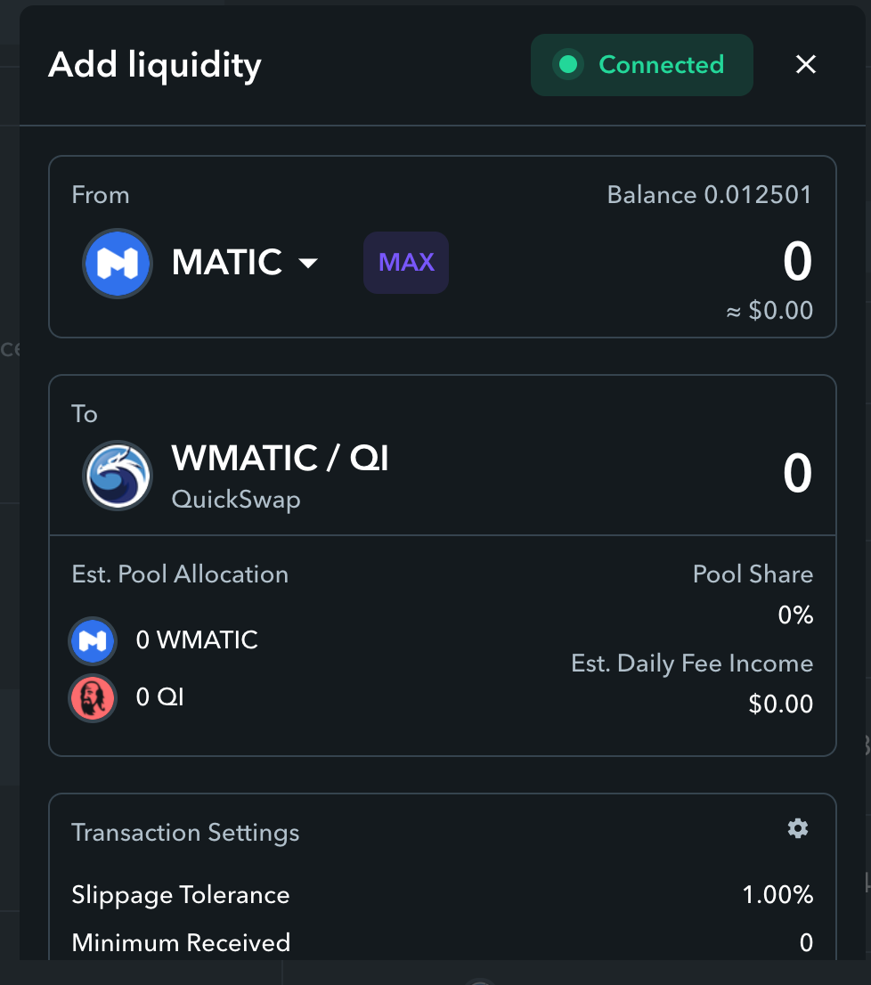Click the Connected wallet button

pyautogui.click(x=642, y=65)
